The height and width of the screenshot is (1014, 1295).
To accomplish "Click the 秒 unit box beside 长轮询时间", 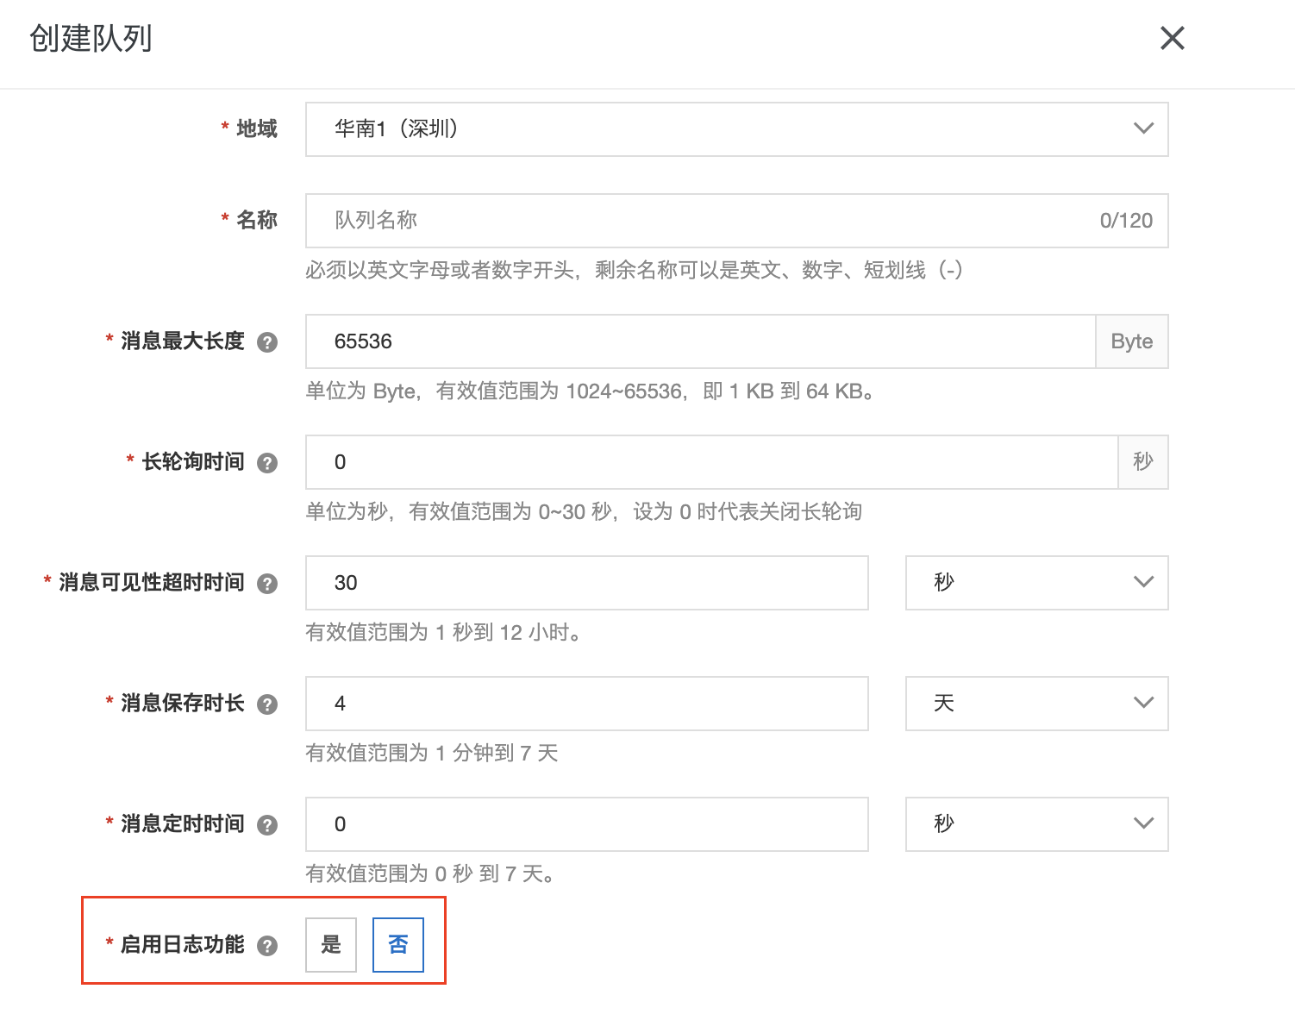I will 1143,462.
